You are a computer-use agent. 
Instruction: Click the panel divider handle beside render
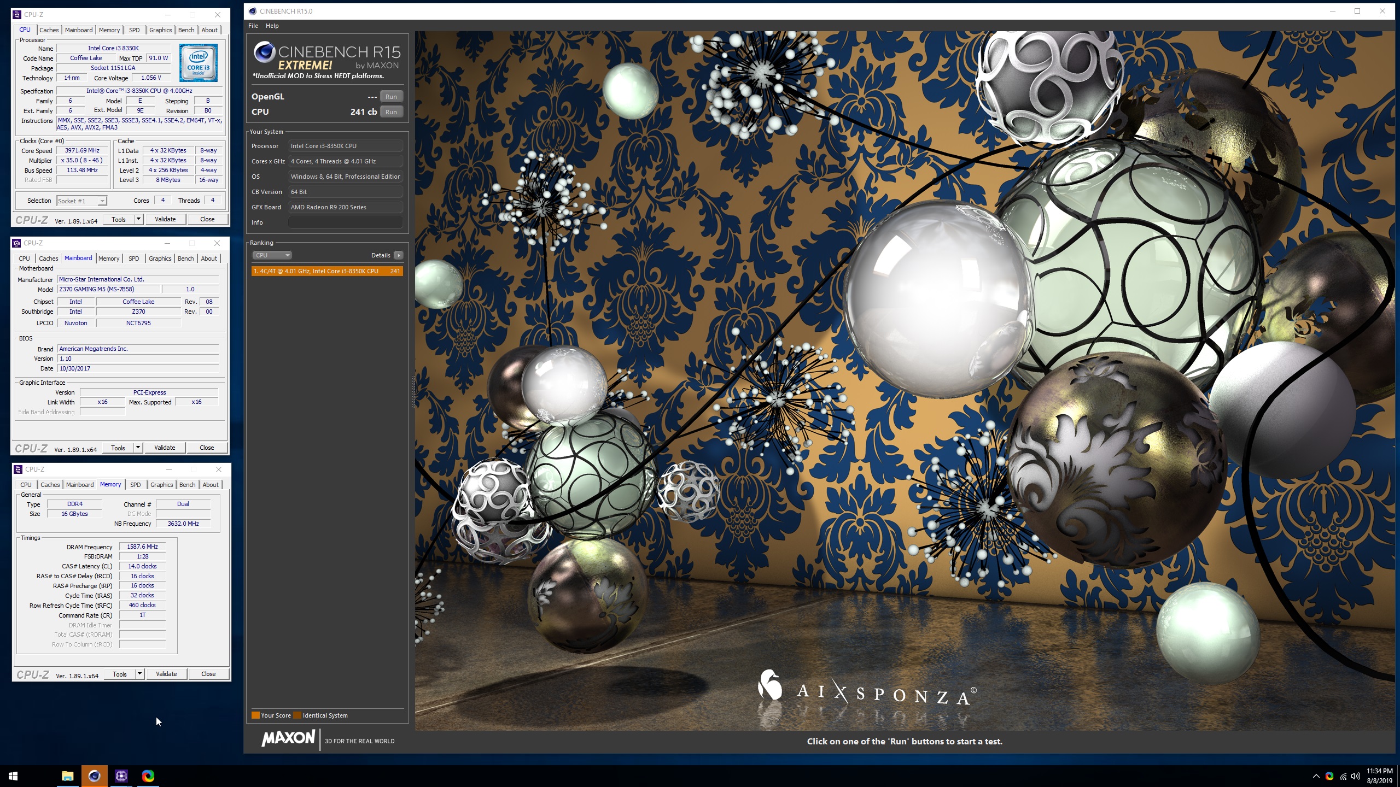[x=413, y=392]
